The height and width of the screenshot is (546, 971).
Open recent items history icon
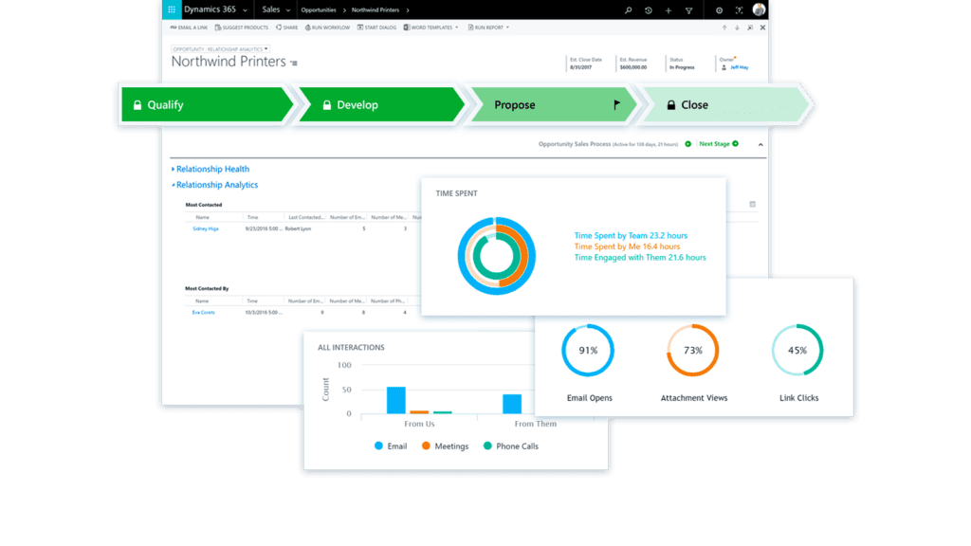649,10
